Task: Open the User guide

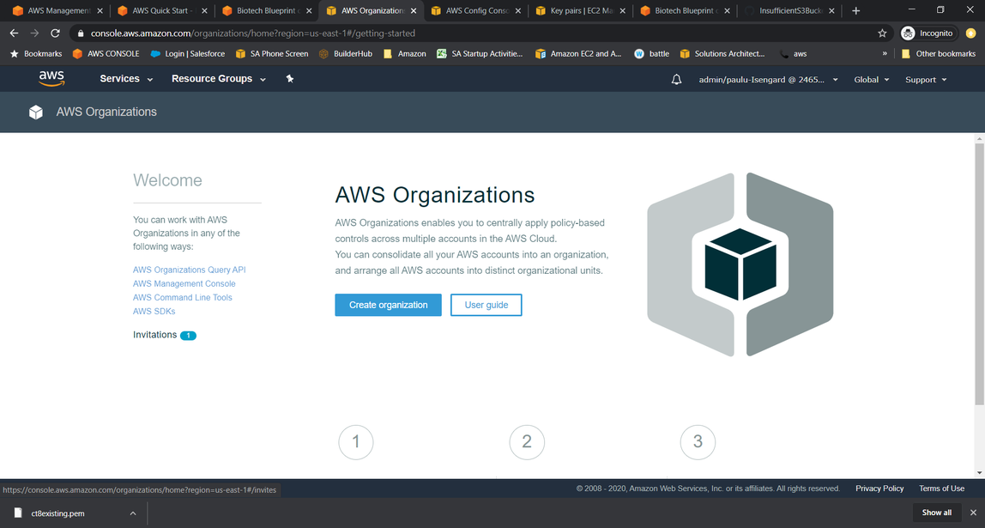Action: [x=486, y=305]
